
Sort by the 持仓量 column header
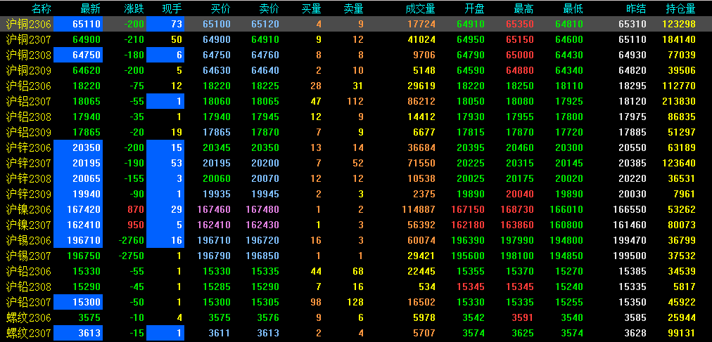click(680, 8)
